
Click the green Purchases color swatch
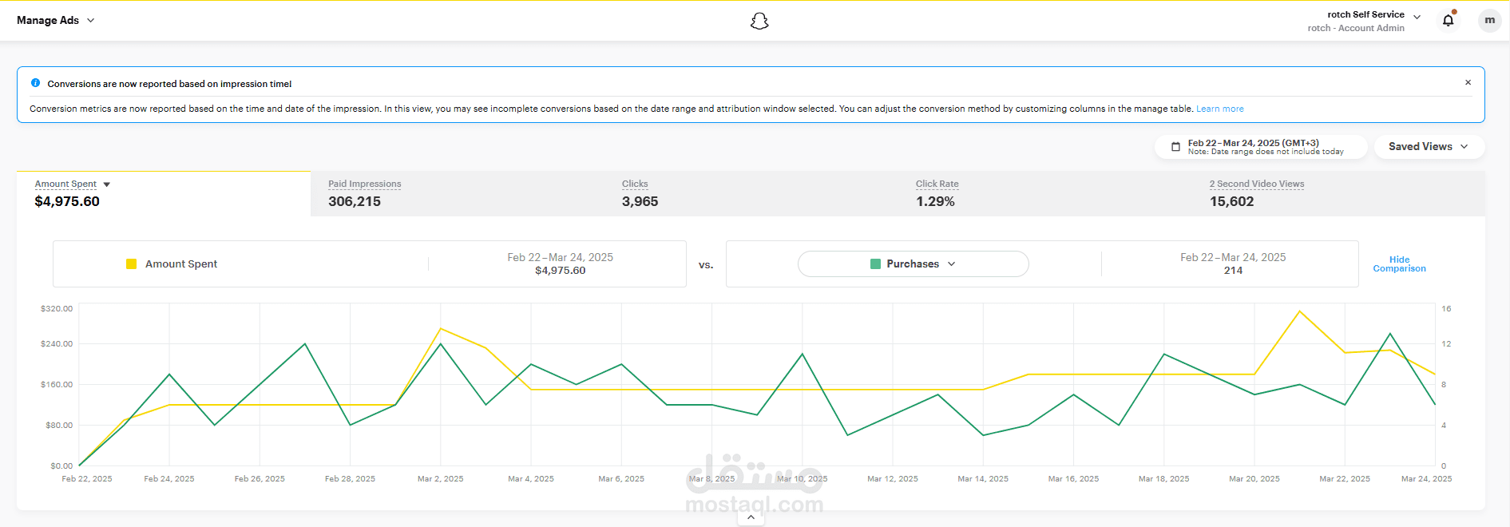(x=875, y=263)
